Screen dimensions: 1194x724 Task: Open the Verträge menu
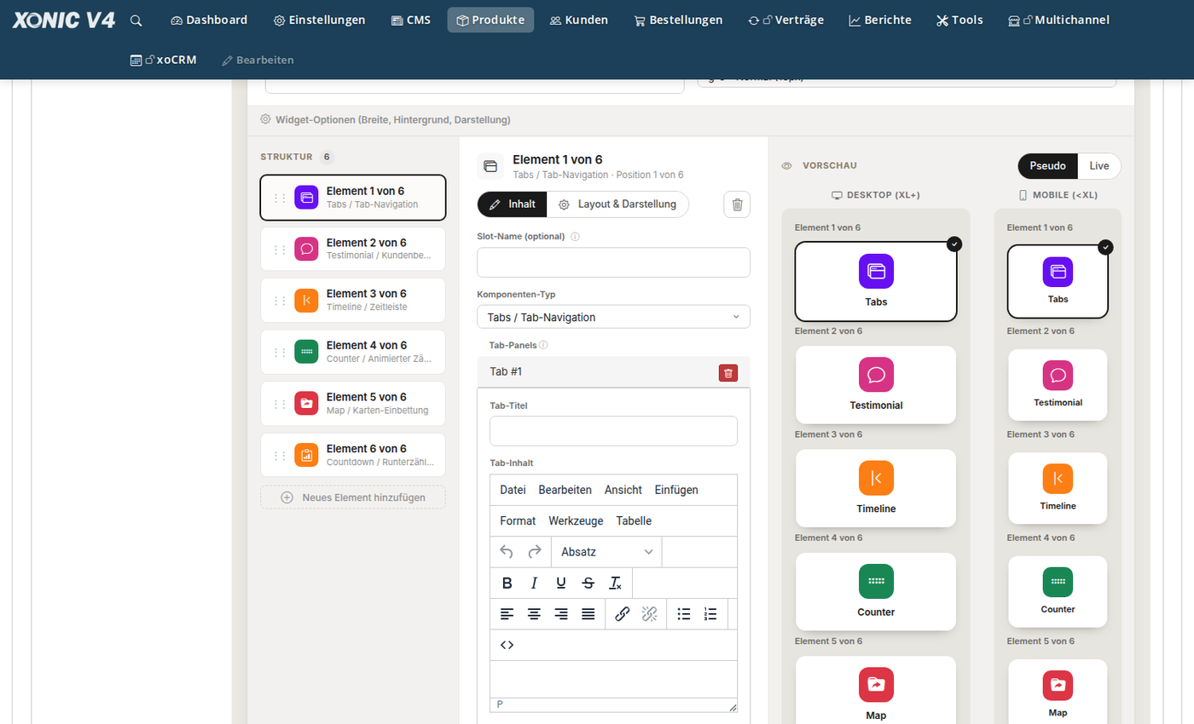(x=785, y=20)
